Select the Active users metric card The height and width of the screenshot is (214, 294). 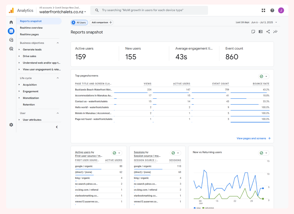click(x=95, y=54)
